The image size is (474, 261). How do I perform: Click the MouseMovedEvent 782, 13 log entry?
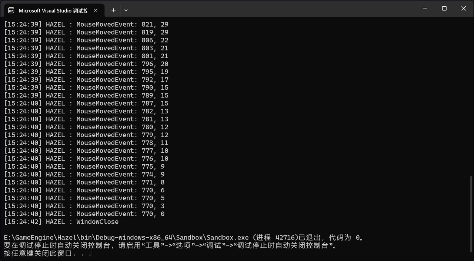86,111
